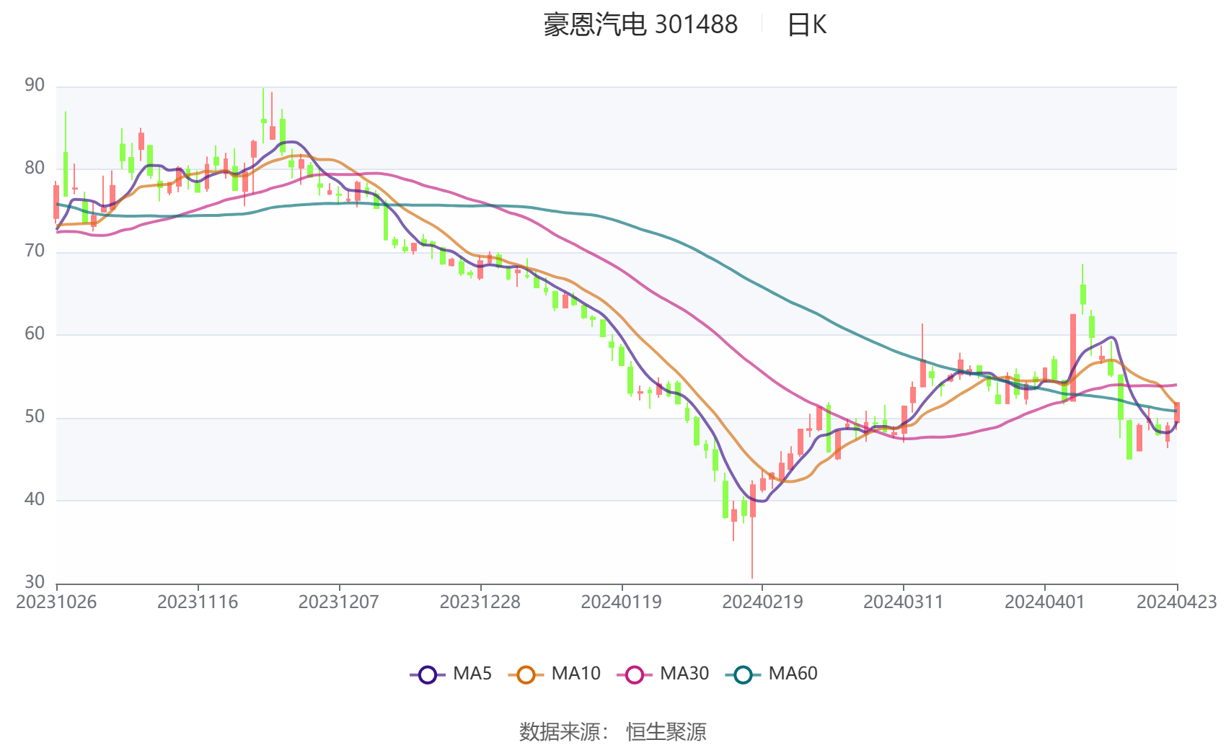This screenshot has height=745, width=1226.
Task: Toggle the MA5 legend circle marker
Action: pos(428,675)
